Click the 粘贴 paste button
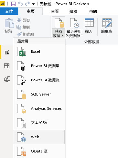Screen dimensions: 118x158 [x=9, y=26]
